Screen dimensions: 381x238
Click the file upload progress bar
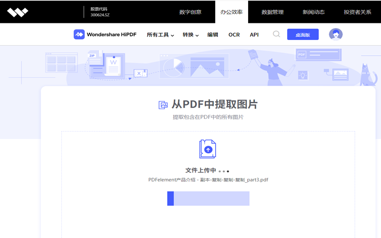(x=208, y=198)
